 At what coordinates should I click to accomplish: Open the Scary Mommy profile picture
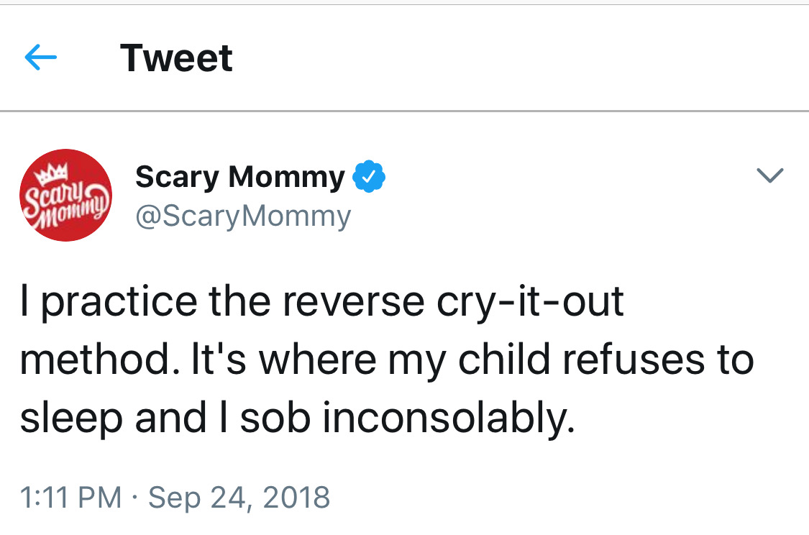coord(65,196)
